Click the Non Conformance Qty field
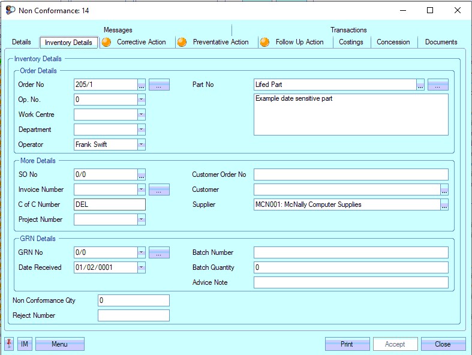The image size is (472, 355). tap(133, 300)
